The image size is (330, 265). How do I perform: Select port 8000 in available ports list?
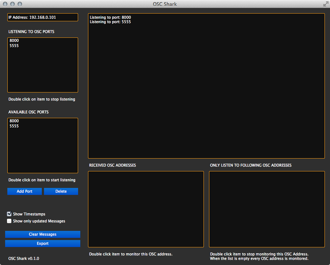click(14, 121)
